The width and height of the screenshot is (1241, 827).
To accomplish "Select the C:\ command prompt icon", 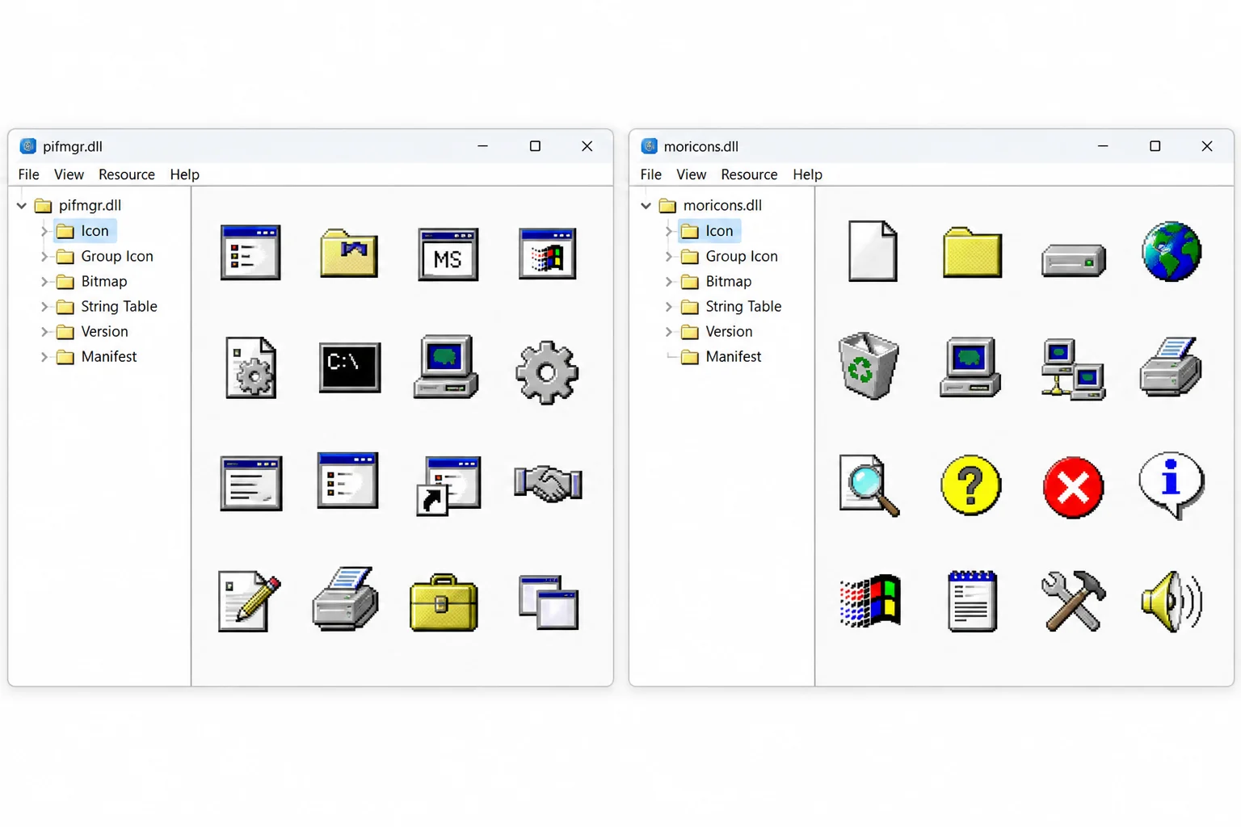I will tap(350, 368).
